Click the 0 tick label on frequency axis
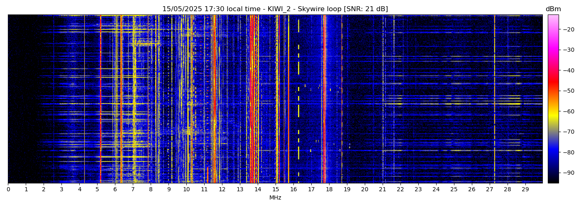Screen dimensions: 581x207 8,189
